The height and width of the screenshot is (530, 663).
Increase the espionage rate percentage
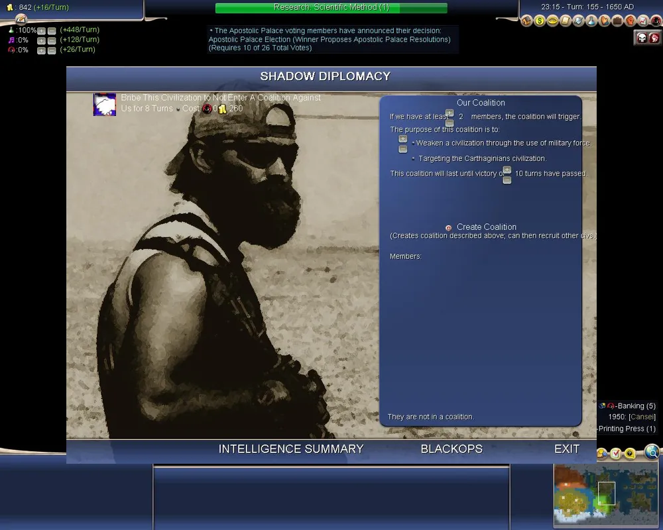click(41, 50)
